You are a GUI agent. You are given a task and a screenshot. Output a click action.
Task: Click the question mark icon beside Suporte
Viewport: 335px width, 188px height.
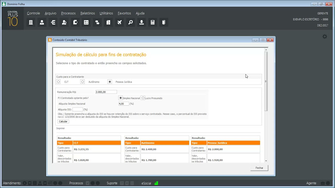click(122, 183)
